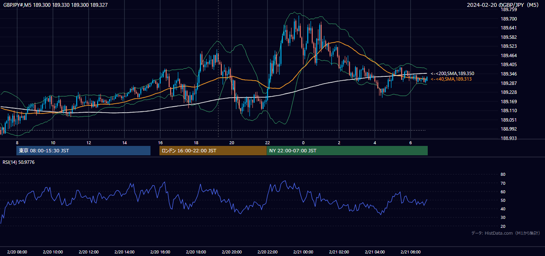Click the bottom time label 2/21 02:00
This screenshot has width=545, height=256.
click(x=339, y=252)
